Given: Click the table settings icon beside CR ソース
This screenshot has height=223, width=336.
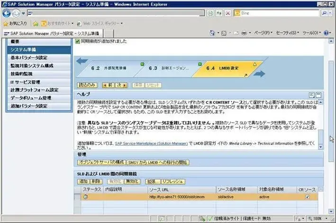Looking at the screenshot, I should 320,189.
